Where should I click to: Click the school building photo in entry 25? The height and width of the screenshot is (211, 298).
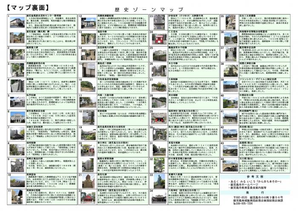pyautogui.click(x=159, y=55)
